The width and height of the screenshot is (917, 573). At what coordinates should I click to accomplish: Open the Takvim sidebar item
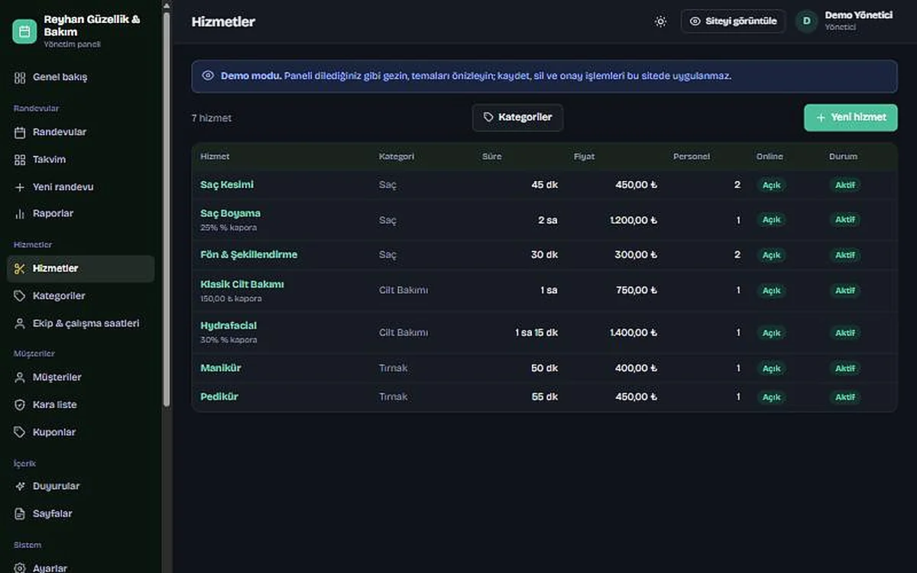pos(81,160)
